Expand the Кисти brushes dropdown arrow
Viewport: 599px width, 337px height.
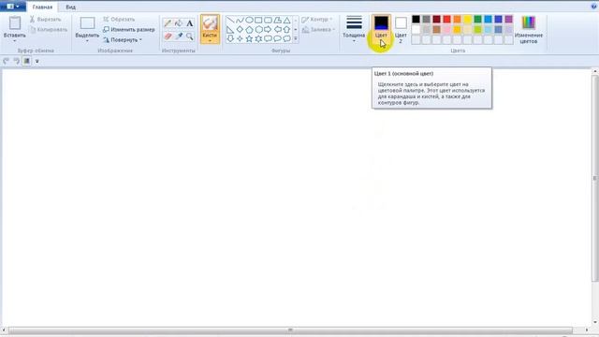(210, 41)
